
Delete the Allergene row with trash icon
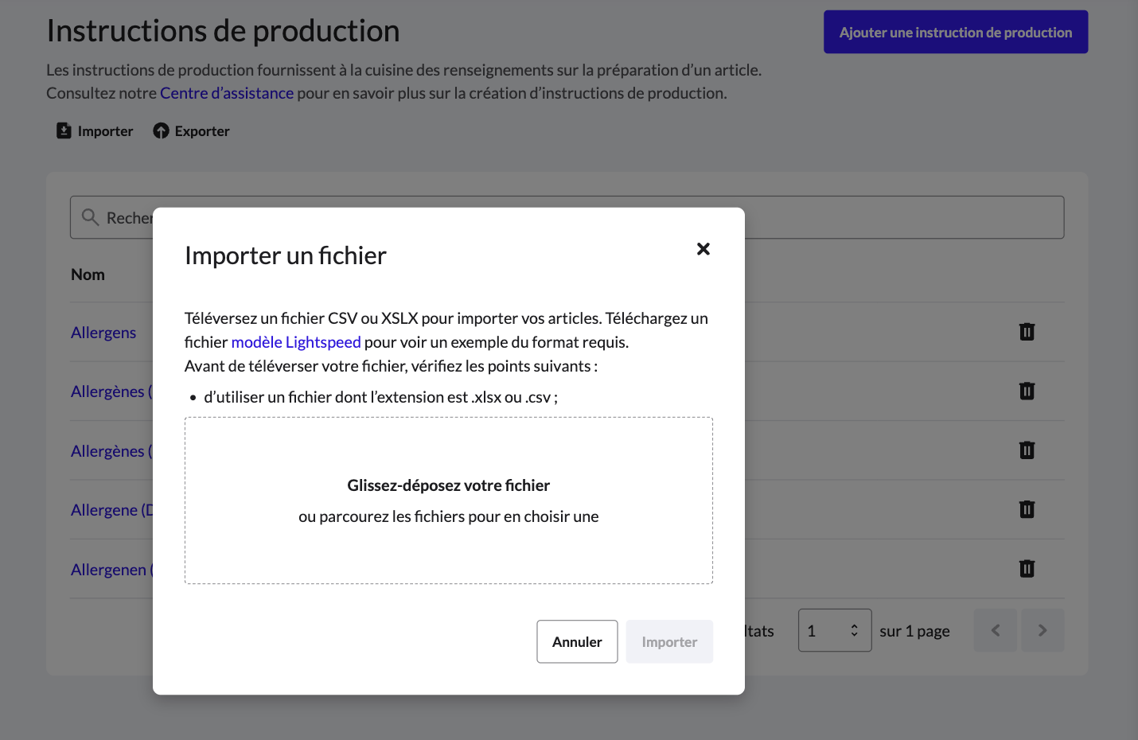click(x=1027, y=509)
